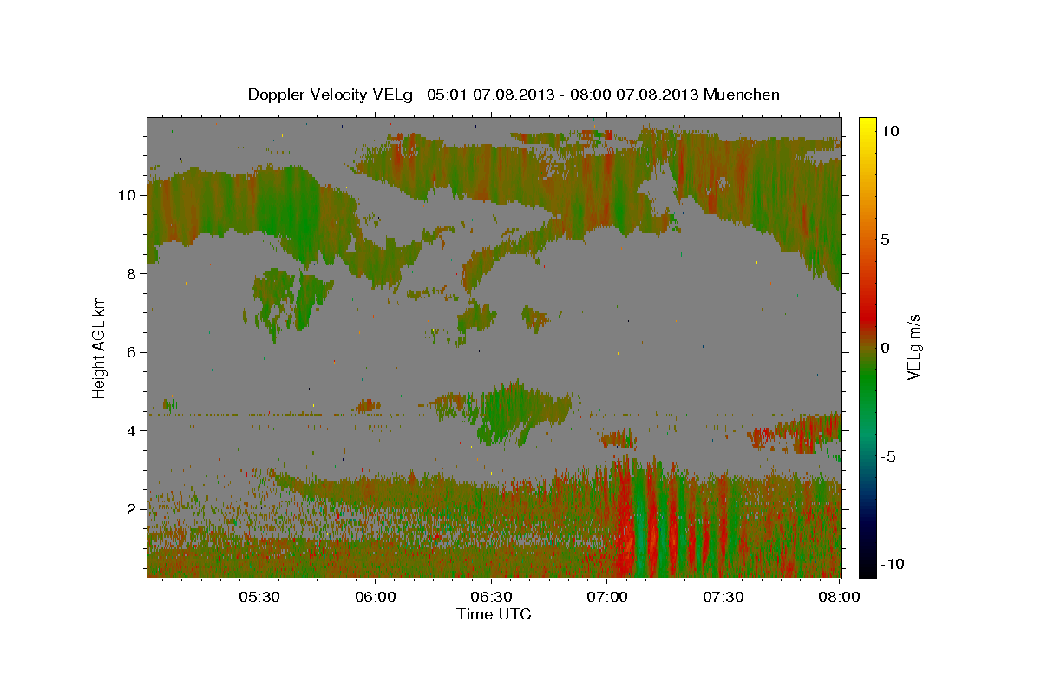Viewport: 1041px width, 694px height.
Task: Click the height axis label '2'
Action: (x=131, y=509)
